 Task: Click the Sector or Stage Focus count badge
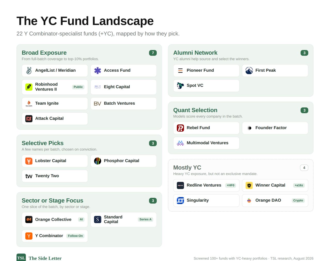point(153,201)
